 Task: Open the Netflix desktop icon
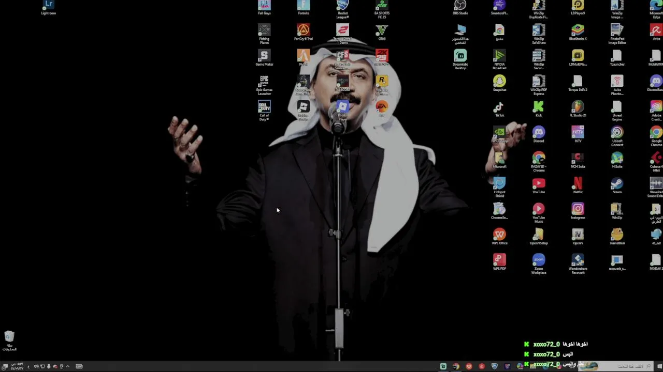coord(578,185)
